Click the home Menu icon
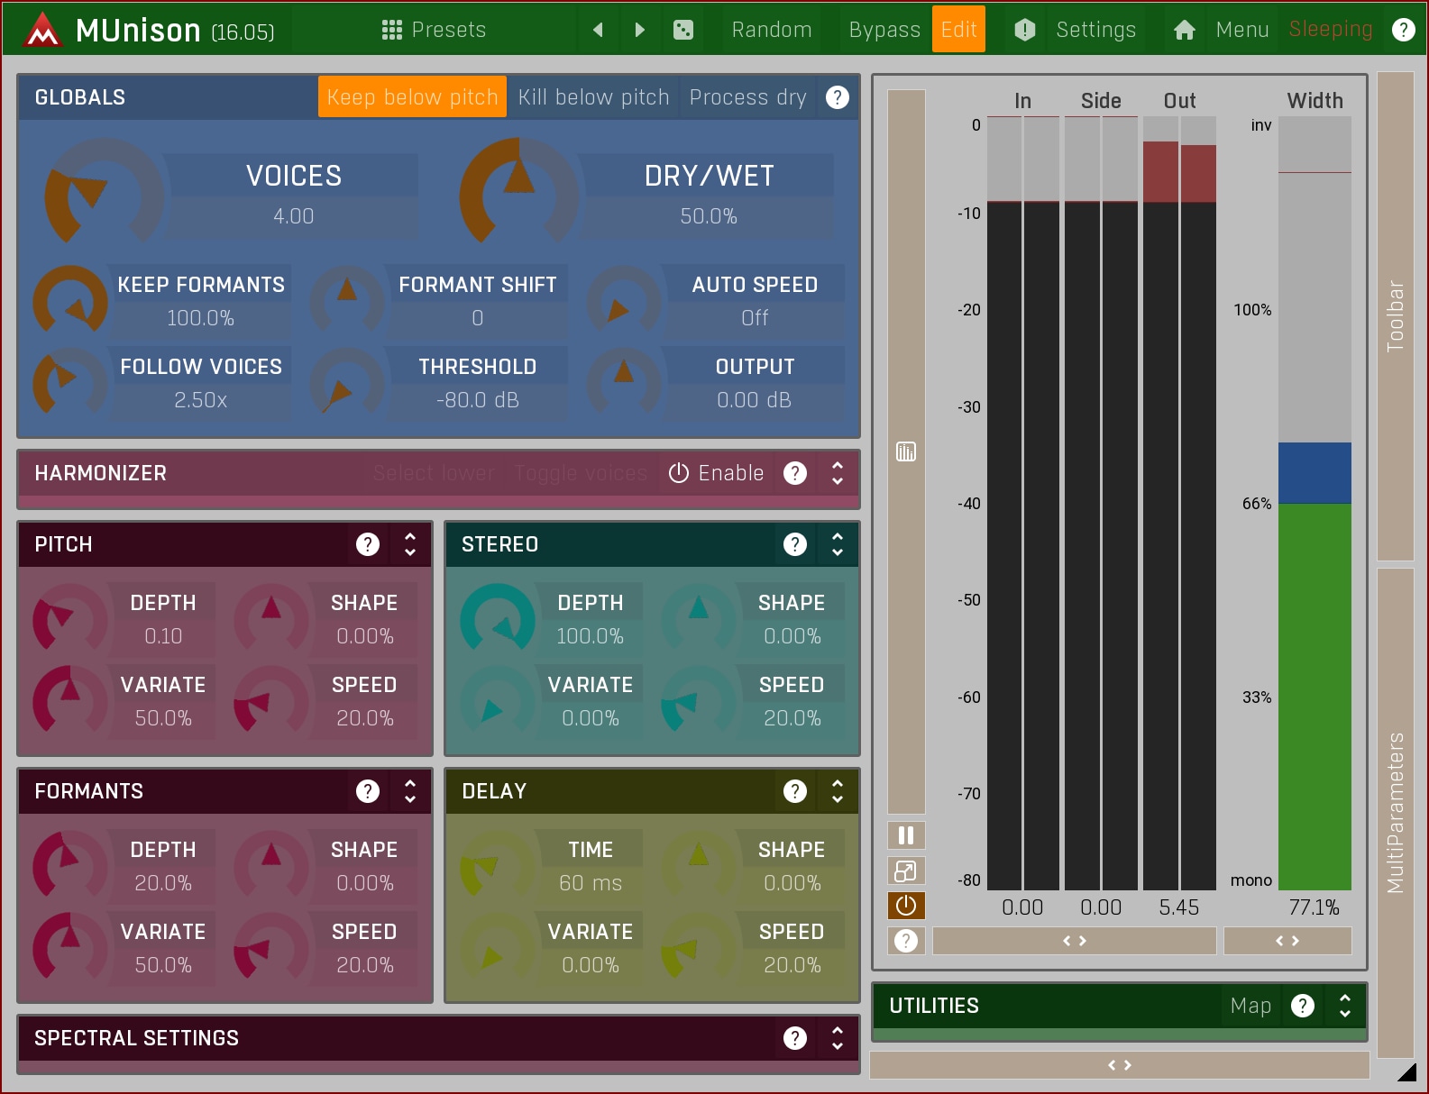The height and width of the screenshot is (1094, 1429). point(1185,30)
